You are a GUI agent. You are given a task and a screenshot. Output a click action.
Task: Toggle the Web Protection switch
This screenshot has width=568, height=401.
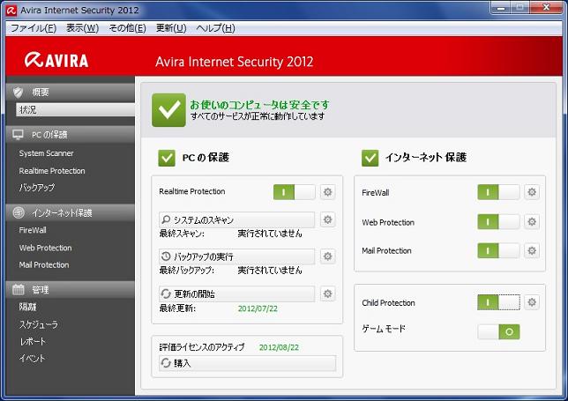(498, 222)
